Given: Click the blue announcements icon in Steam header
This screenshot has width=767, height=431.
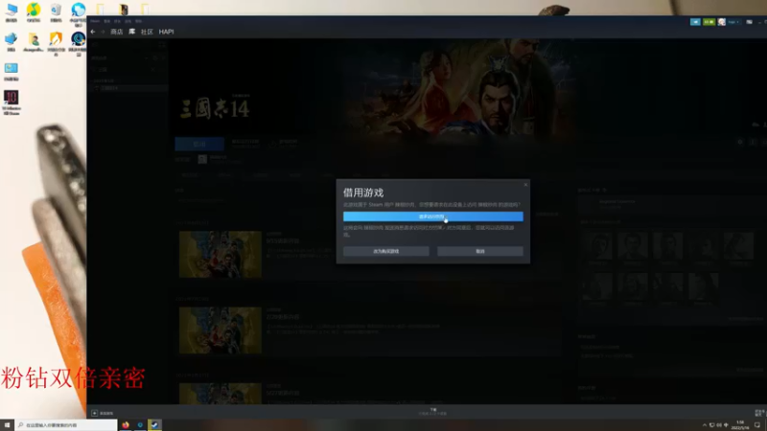Looking at the screenshot, I should pos(695,22).
